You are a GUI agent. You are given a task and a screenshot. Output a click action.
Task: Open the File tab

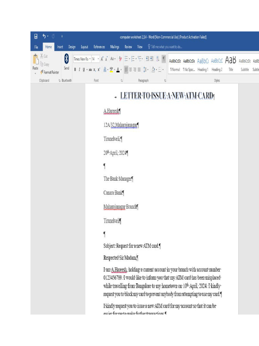tap(36, 47)
